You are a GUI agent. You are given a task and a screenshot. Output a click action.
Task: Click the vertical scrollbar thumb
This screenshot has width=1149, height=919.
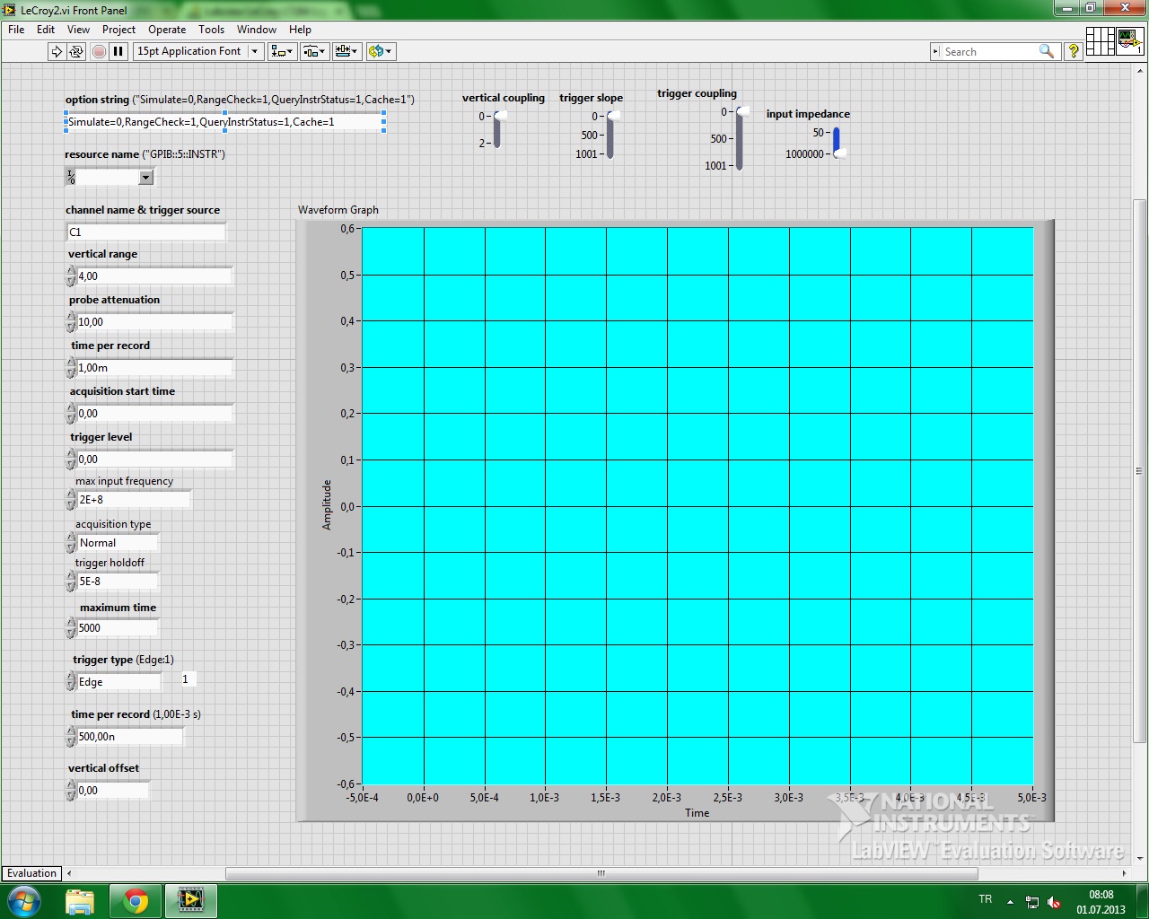[x=1140, y=470]
